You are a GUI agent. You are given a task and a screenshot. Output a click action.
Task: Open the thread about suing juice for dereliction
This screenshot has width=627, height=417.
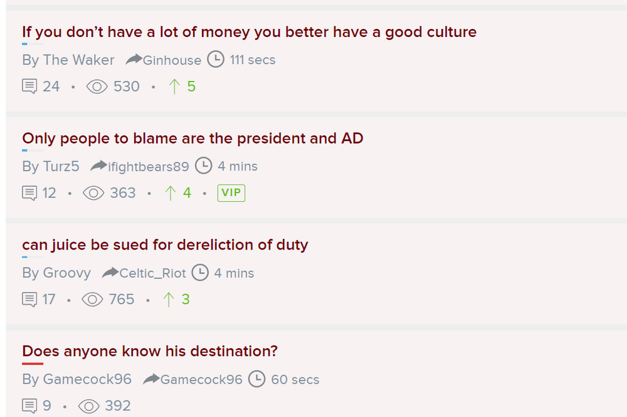165,245
